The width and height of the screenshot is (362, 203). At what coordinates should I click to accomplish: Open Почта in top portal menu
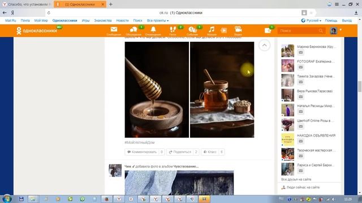coord(25,20)
